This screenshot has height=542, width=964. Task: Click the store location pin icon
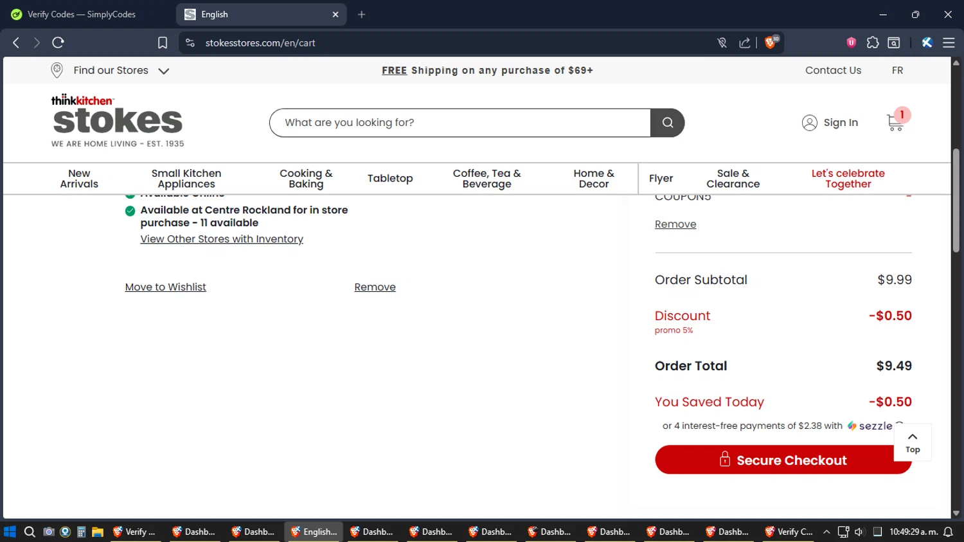click(x=57, y=70)
